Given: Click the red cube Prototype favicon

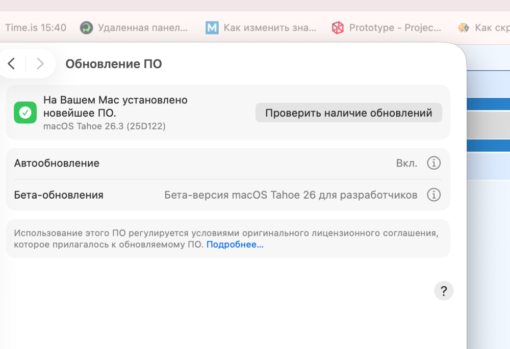Looking at the screenshot, I should [x=338, y=28].
